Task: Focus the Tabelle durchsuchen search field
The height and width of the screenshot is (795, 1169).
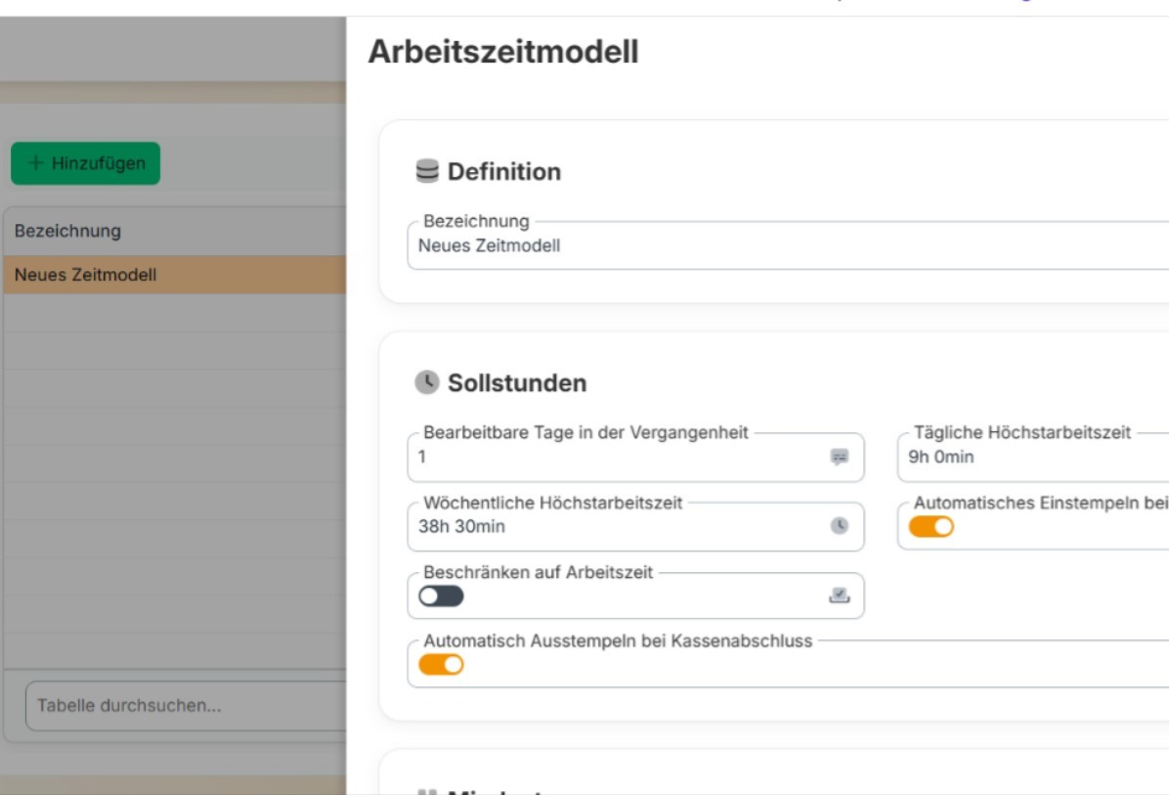Action: click(x=187, y=705)
